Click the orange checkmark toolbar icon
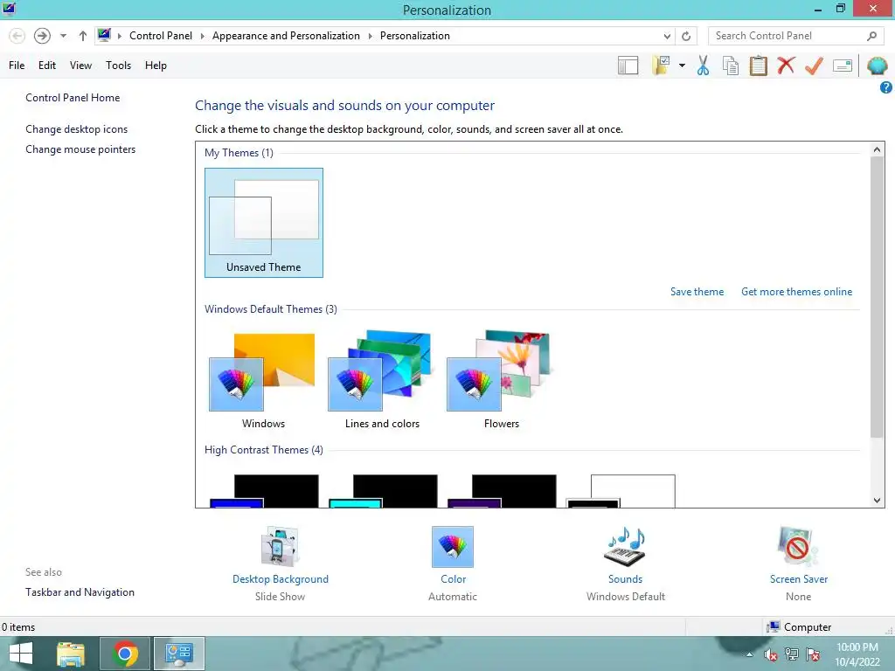895x671 pixels. tap(814, 66)
